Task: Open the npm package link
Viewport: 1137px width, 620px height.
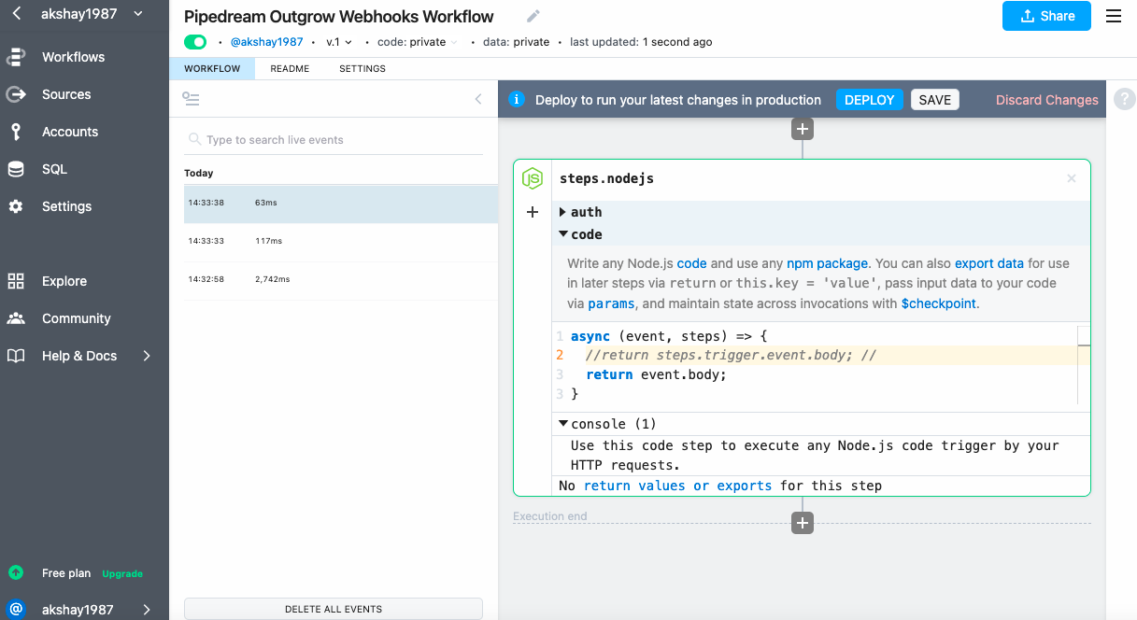Action: tap(827, 263)
